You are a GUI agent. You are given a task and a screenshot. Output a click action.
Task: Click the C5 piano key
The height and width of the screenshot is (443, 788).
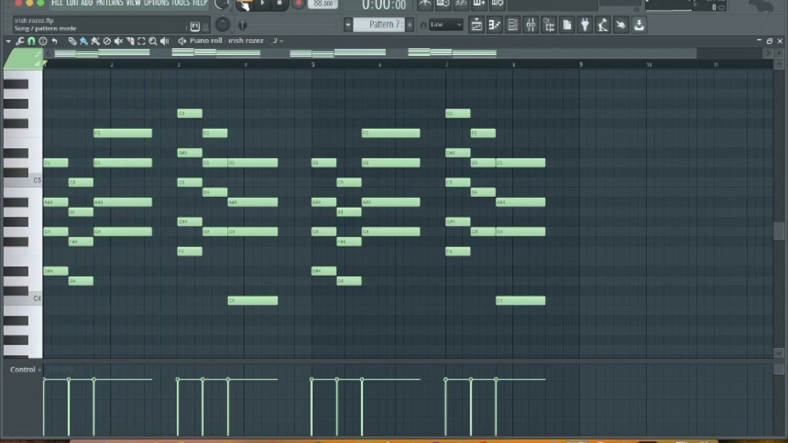pos(23,180)
